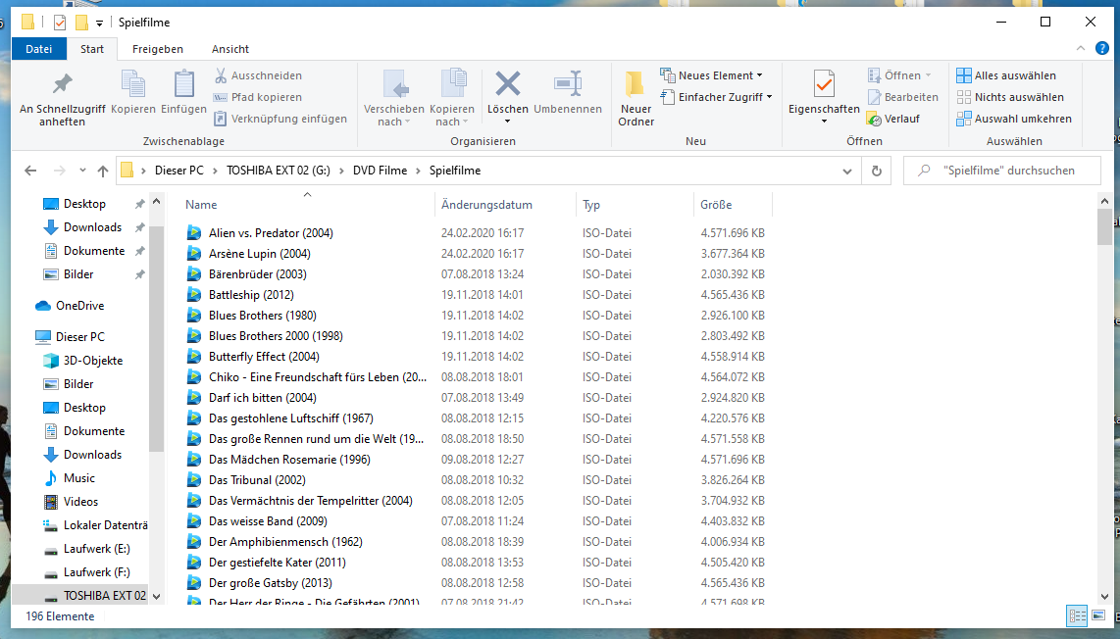Open Kopieren nach menu

pos(452,98)
